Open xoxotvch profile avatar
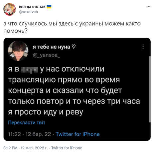Image resolution: width=155 pixels, height=153 pixels. point(10,9)
